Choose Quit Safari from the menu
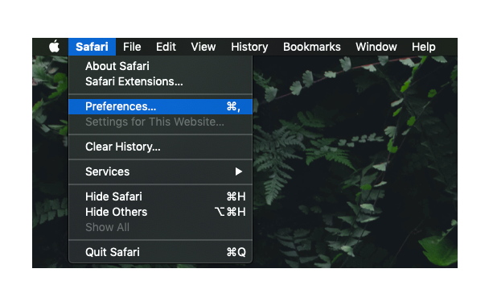The image size is (489, 306). 160,252
